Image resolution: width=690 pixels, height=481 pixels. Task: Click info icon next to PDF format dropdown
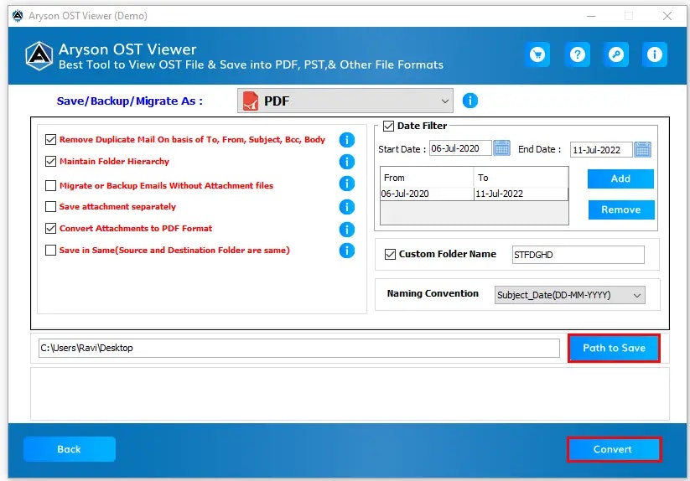470,101
